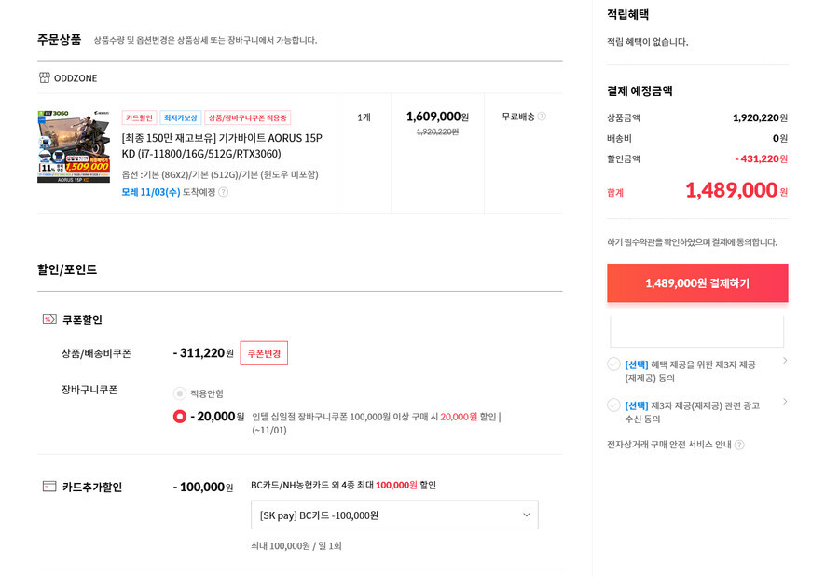Click the 쿠폰변경 button
The image size is (839, 577).
point(264,353)
